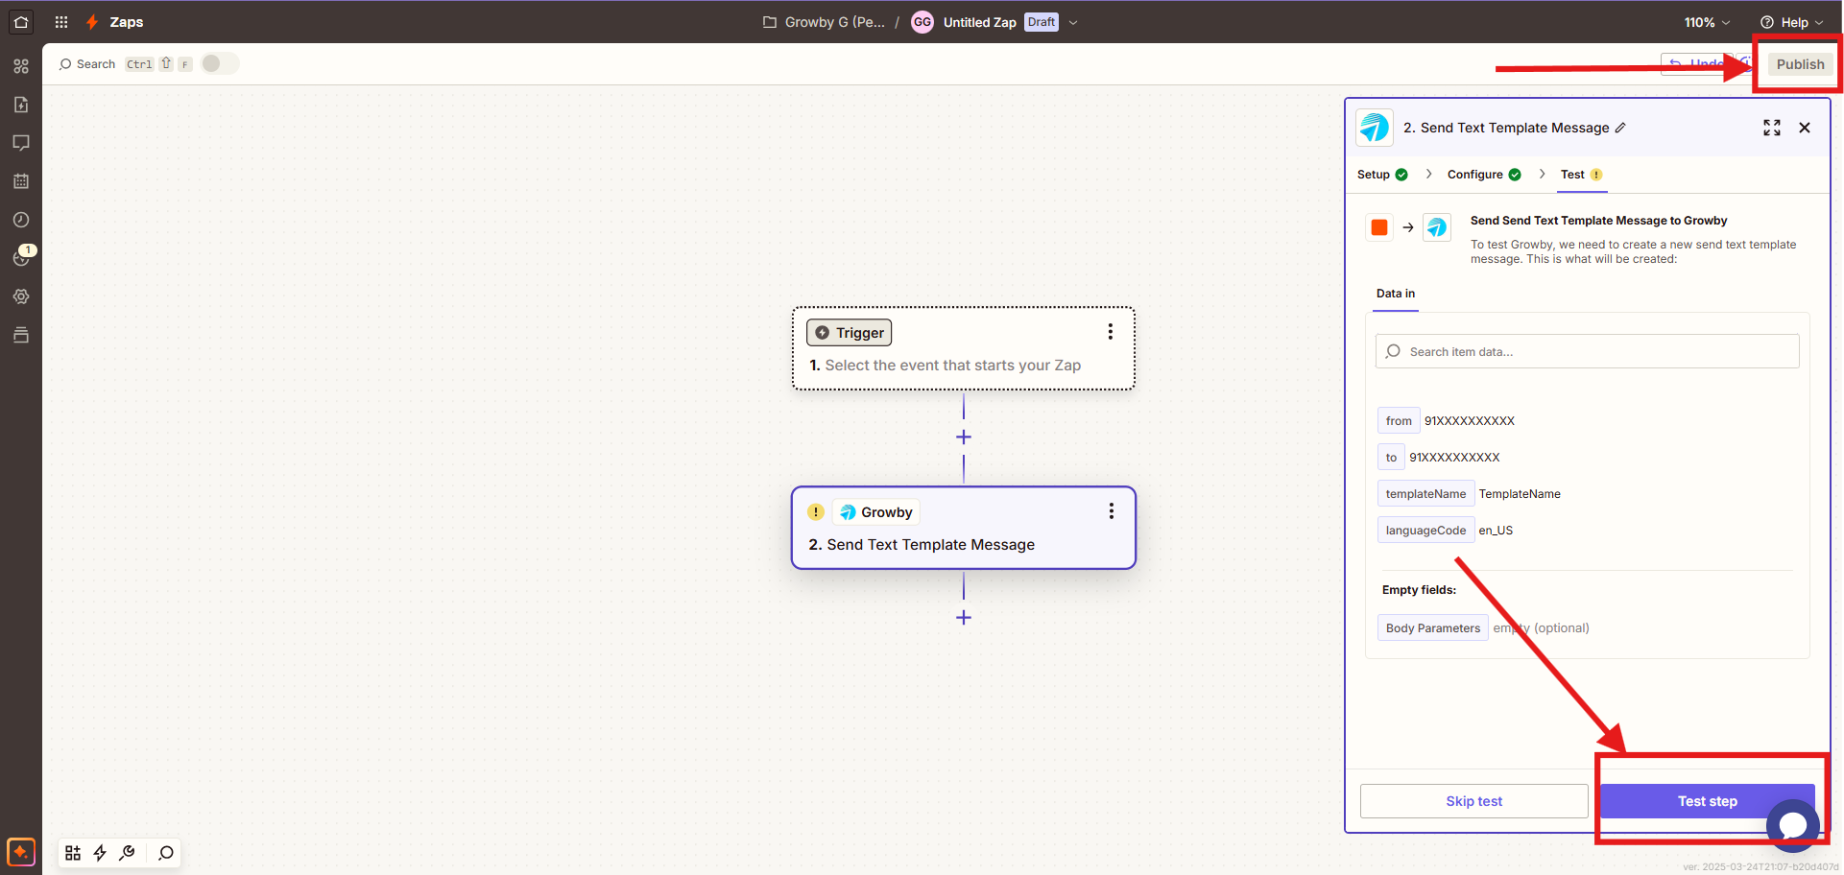Click the 'languageCode' field label
The width and height of the screenshot is (1844, 875).
point(1425,530)
